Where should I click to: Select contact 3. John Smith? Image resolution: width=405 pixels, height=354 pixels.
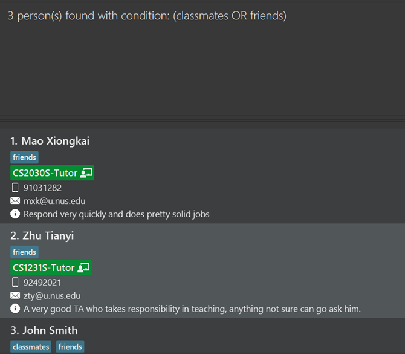[x=202, y=336]
